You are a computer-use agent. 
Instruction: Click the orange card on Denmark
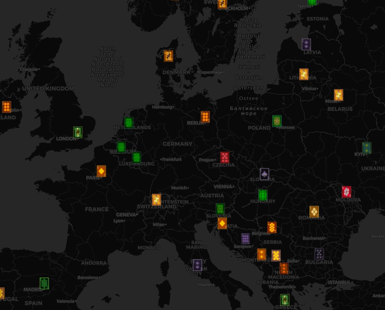pos(168,56)
